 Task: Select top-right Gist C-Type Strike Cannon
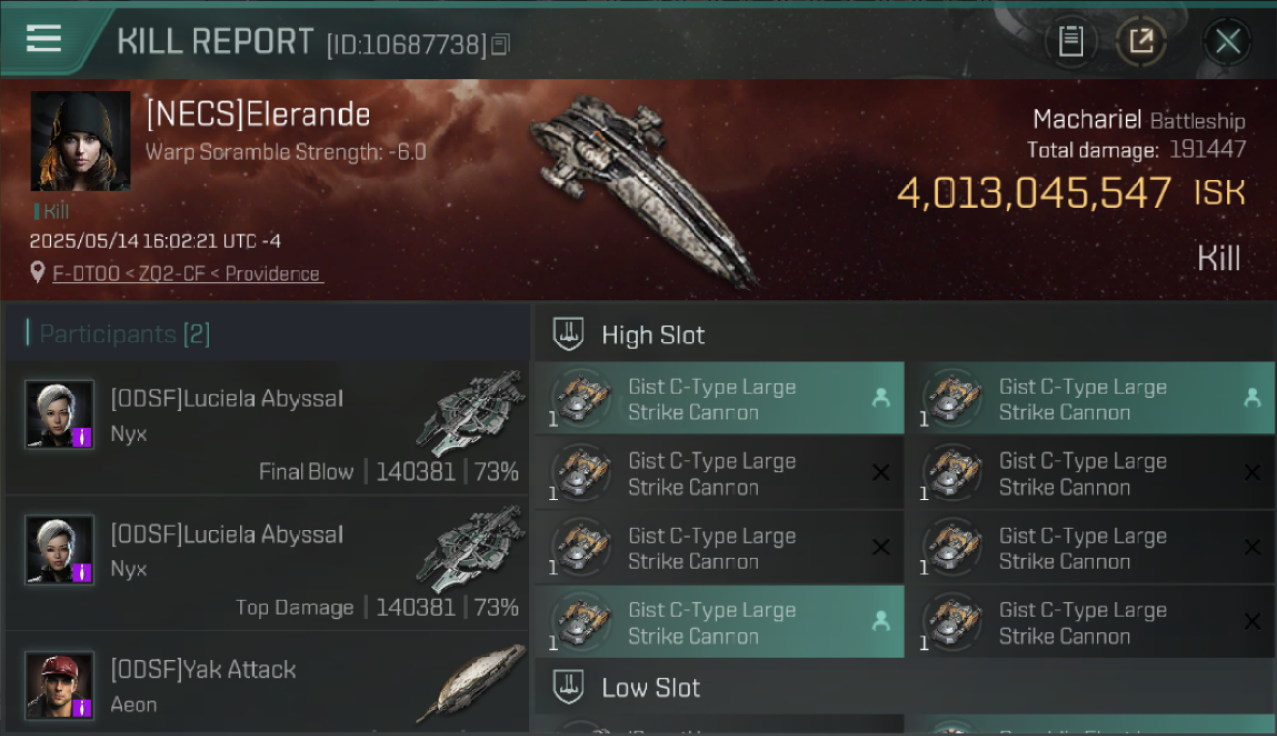(x=1090, y=398)
